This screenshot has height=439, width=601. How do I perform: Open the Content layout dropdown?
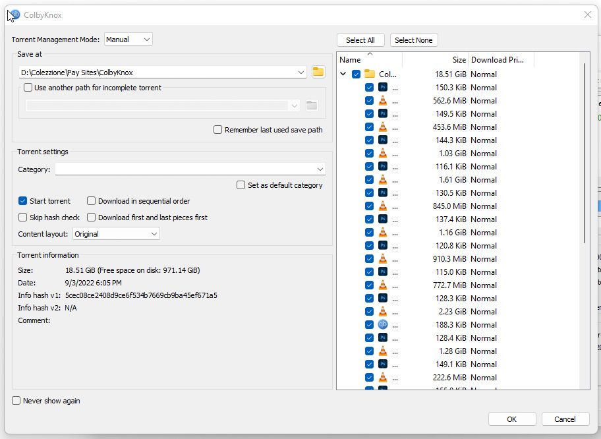pos(116,234)
